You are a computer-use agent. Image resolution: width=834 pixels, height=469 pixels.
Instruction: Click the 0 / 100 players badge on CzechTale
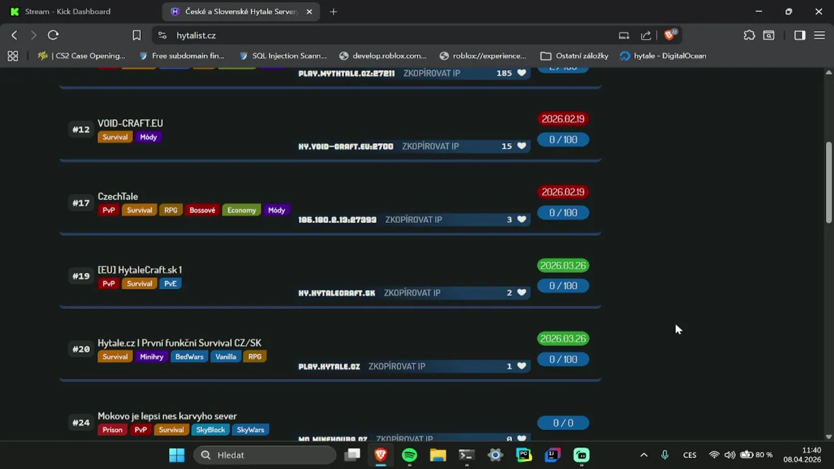pos(563,213)
